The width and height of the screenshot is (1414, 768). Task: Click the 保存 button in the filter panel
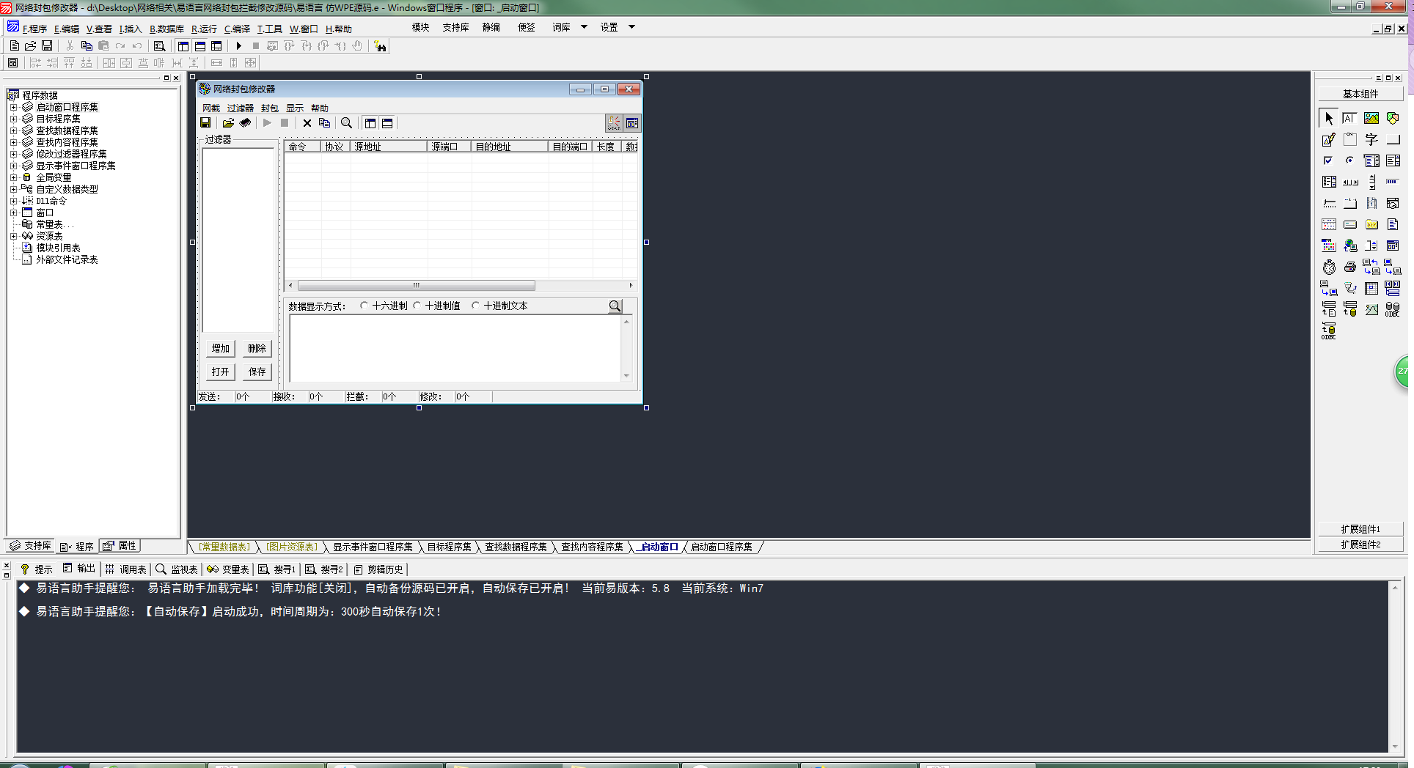coord(257,372)
